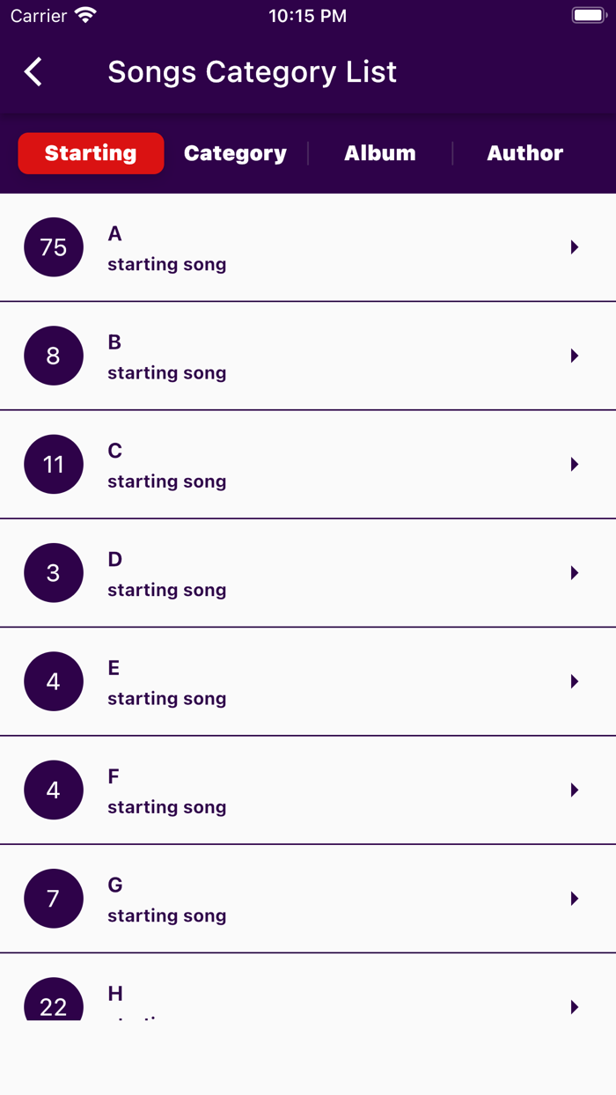Screen dimensions: 616x1095
Task: Tap the circled 22 badge next to H
Action: pyautogui.click(x=53, y=1004)
